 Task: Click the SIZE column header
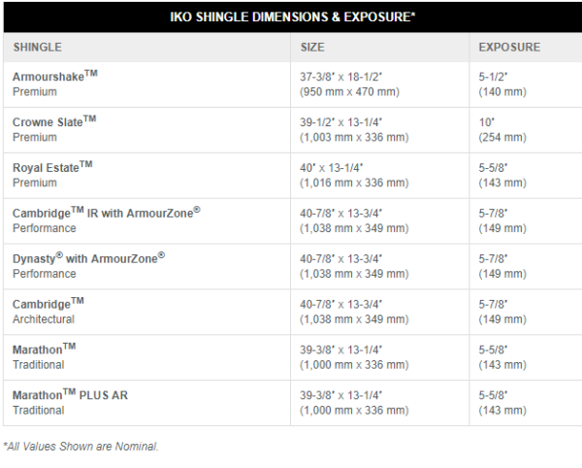tap(312, 47)
